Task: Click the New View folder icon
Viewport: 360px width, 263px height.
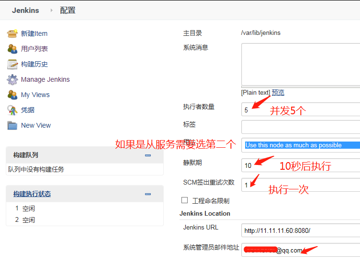Action: click(12, 125)
